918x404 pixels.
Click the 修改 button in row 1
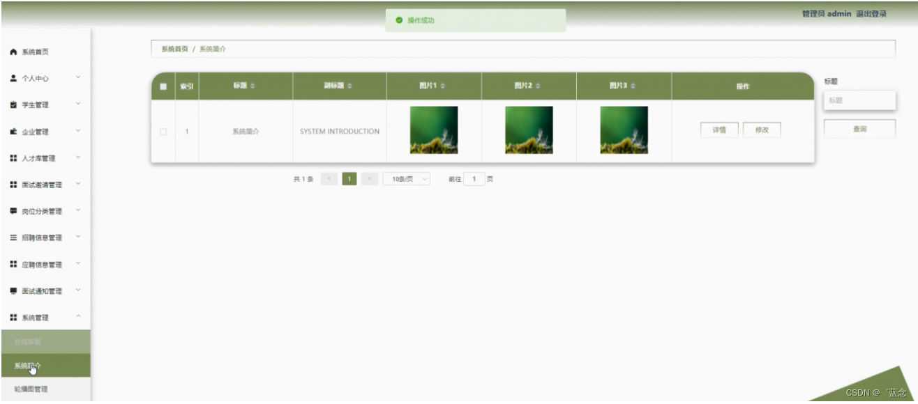point(762,130)
